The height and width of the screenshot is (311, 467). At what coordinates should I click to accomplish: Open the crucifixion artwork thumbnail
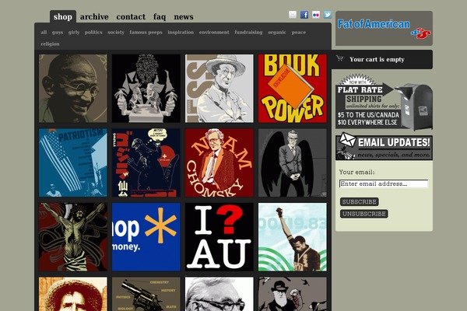(73, 237)
